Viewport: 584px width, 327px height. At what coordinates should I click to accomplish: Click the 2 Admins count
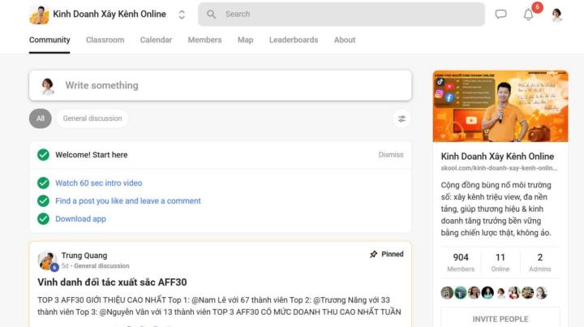539,263
